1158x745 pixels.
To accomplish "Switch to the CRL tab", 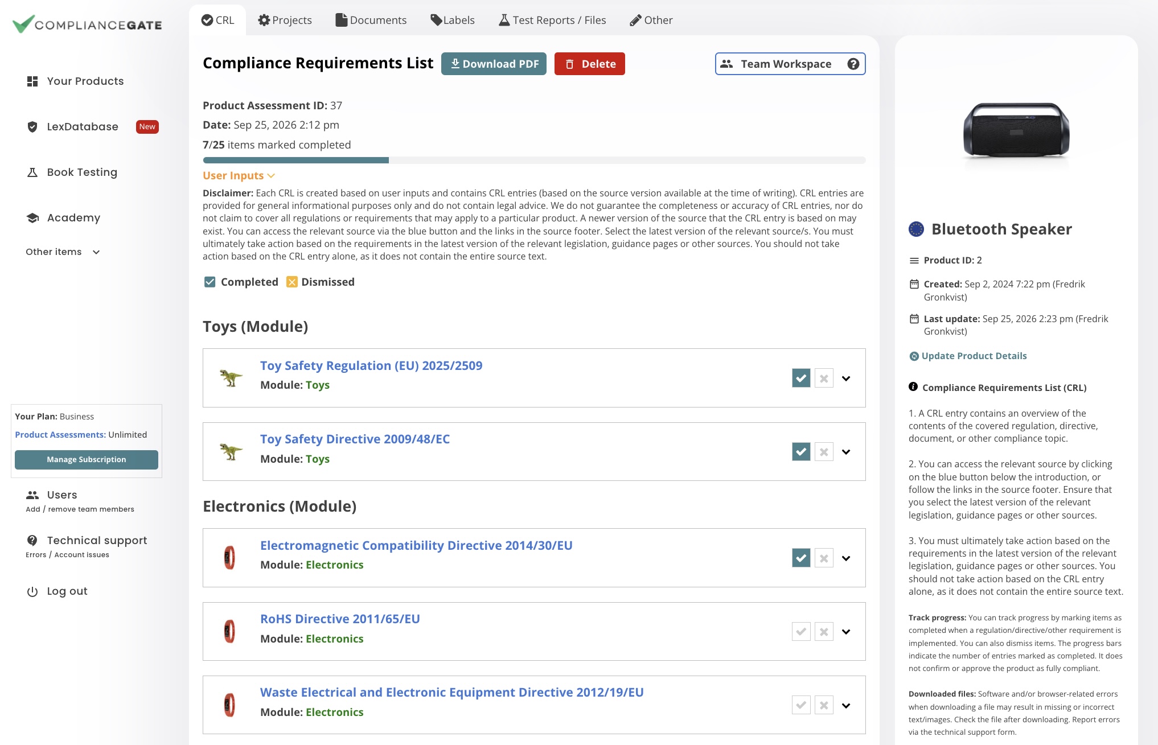I will click(x=217, y=20).
